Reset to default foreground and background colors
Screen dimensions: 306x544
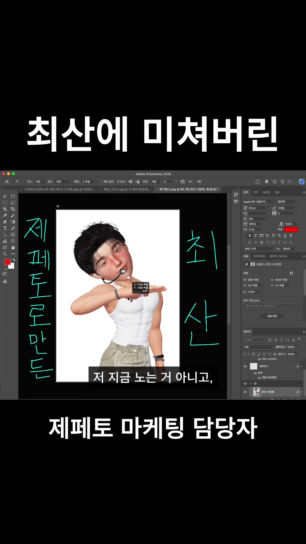[5, 268]
